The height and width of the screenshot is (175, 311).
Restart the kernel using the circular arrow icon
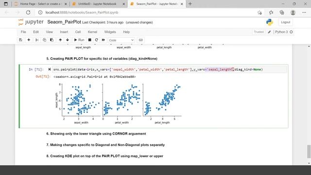pos(97,40)
